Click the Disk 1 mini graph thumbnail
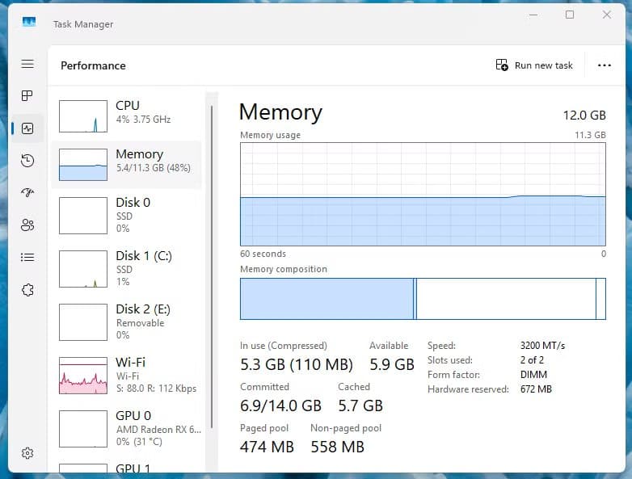The height and width of the screenshot is (479, 632). pos(83,269)
